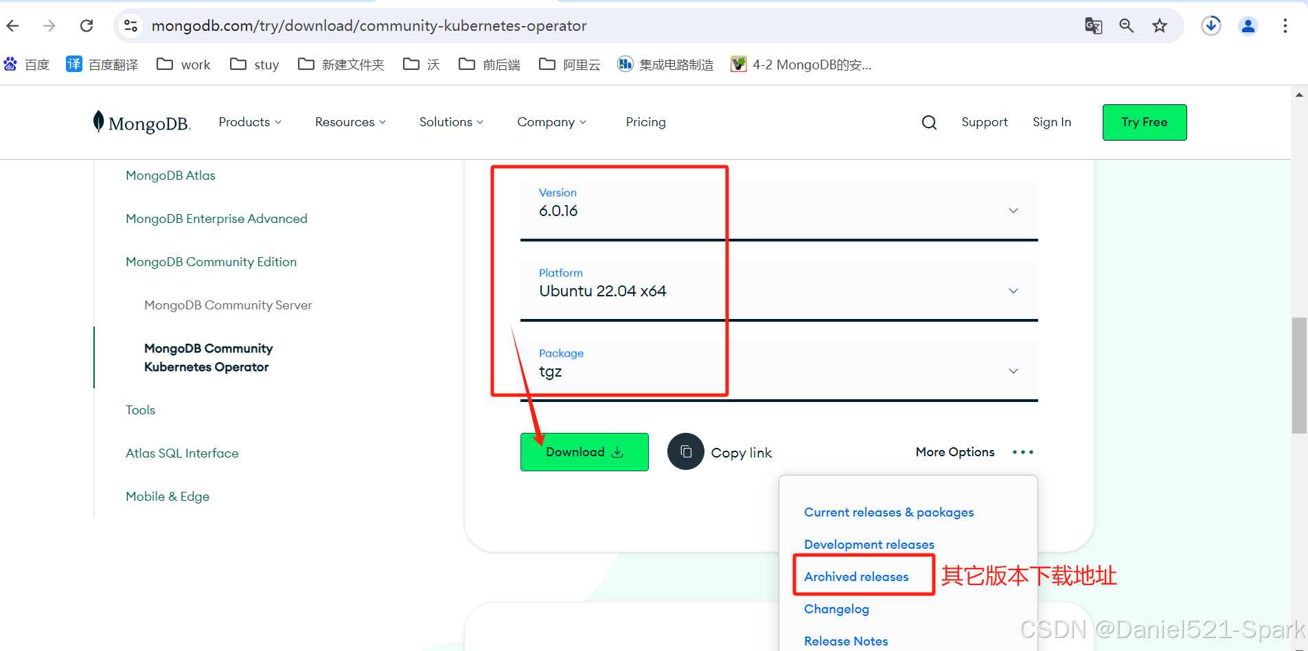Open the 阿里云 bookmark folder
The width and height of the screenshot is (1308, 651).
[x=569, y=64]
